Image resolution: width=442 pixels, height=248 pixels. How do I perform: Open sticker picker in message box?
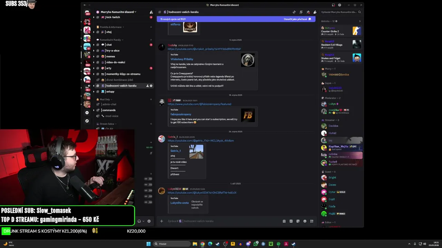coord(298,221)
